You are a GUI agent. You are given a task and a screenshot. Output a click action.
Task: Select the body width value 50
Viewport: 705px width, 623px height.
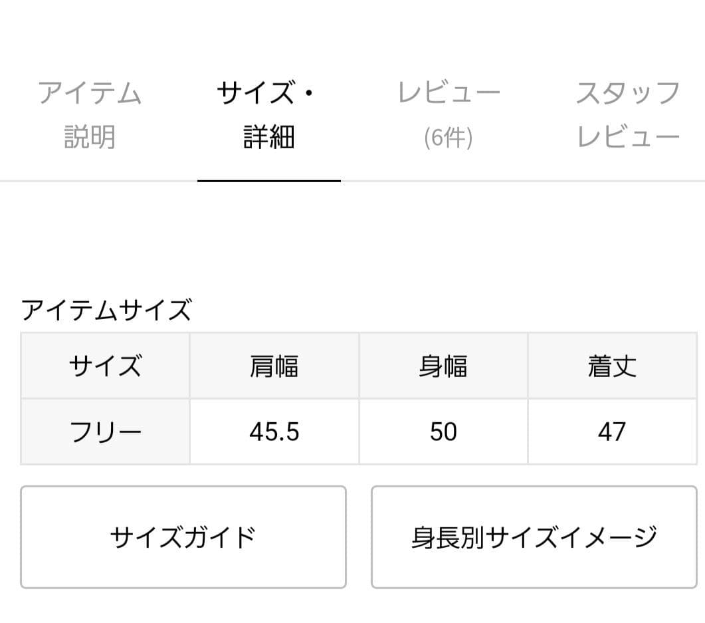coord(444,431)
